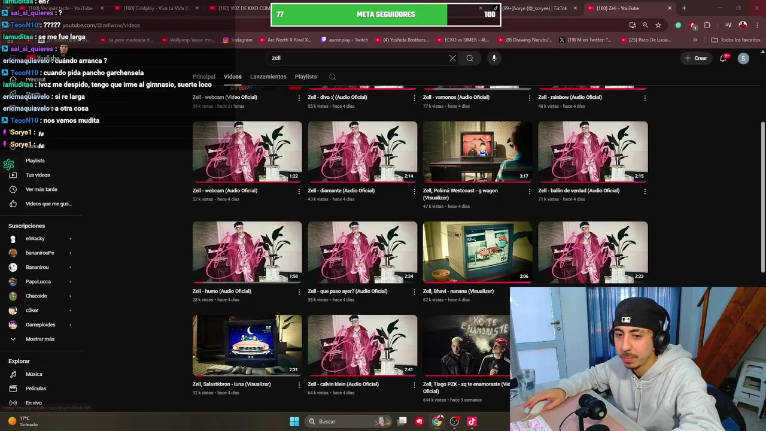This screenshot has height=431, width=766.
Task: Bookmark this page with the star icon
Action: pos(658,25)
